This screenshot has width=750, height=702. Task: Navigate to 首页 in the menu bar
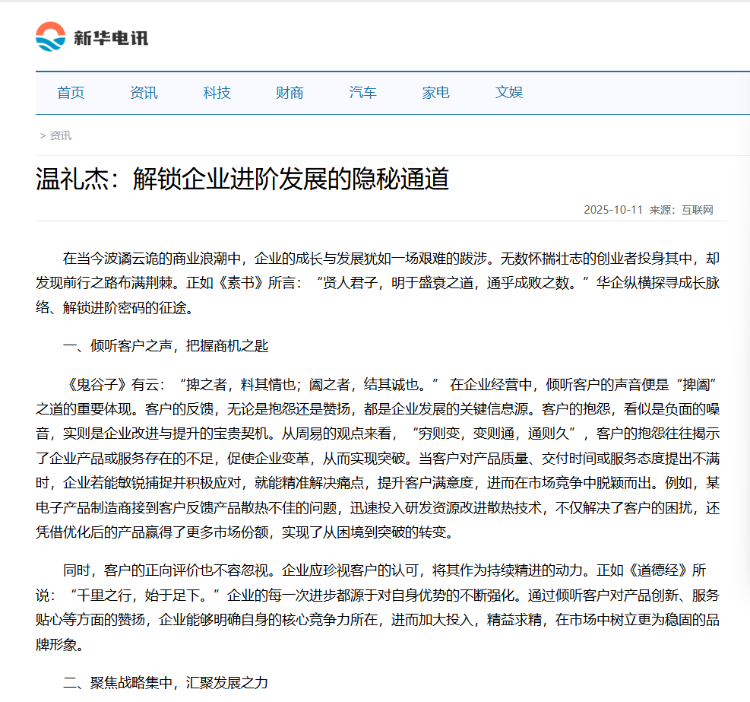pyautogui.click(x=70, y=92)
